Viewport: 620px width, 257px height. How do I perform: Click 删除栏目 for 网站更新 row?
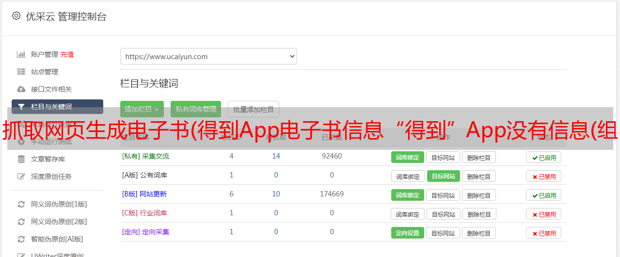point(478,195)
